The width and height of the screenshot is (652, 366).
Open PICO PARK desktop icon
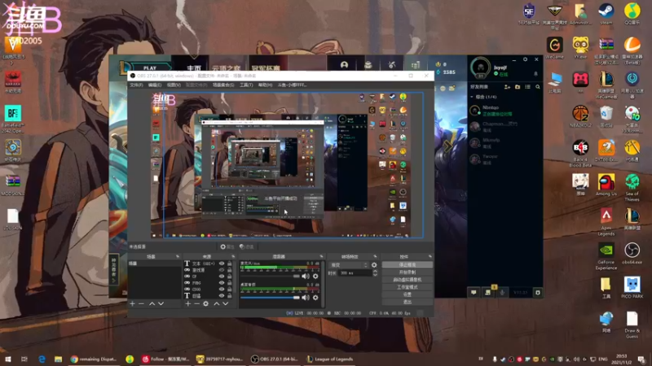click(x=632, y=288)
